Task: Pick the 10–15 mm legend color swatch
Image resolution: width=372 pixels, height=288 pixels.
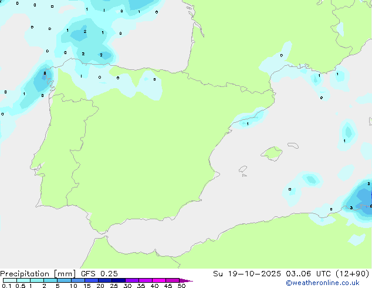Action: tap(78, 280)
